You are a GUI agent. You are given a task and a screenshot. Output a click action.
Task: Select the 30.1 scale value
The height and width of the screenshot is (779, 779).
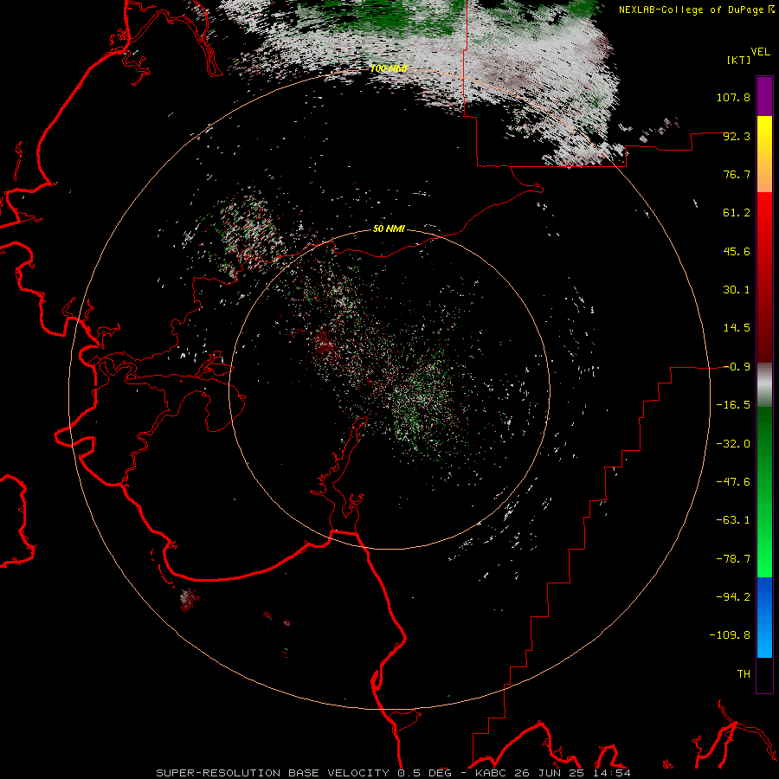(737, 290)
